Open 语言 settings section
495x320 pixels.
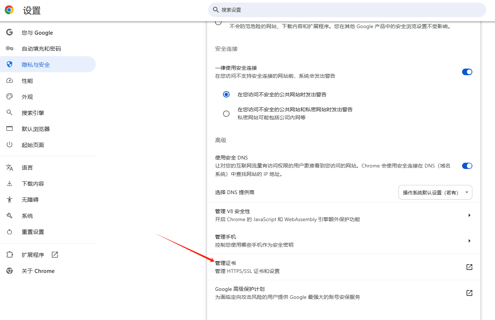[x=48, y=167]
